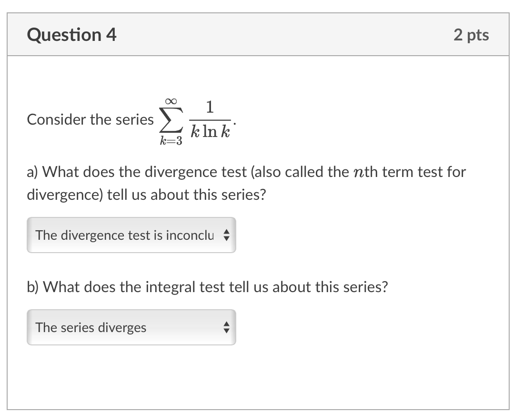The image size is (523, 412).
Task: Click the stepper arrow beside "inconclu" text
Action: click(x=228, y=235)
